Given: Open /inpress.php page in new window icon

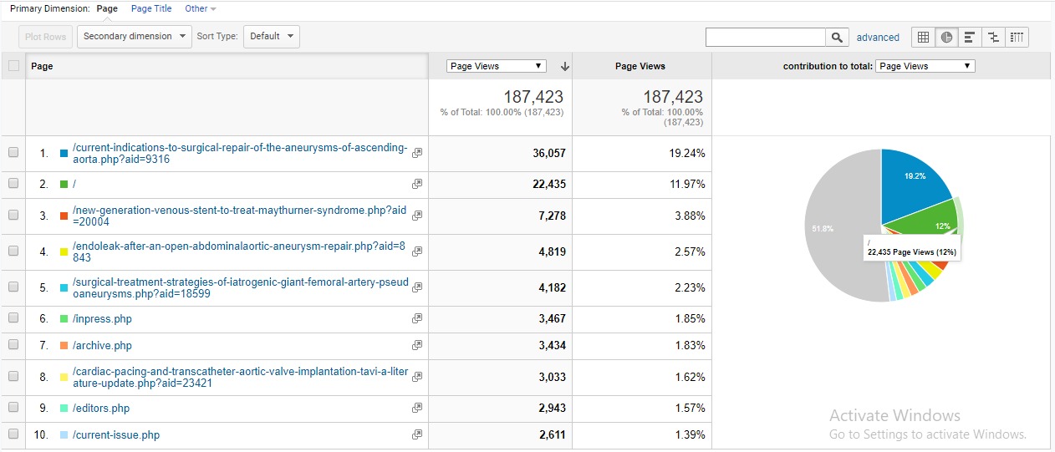Looking at the screenshot, I should [417, 318].
